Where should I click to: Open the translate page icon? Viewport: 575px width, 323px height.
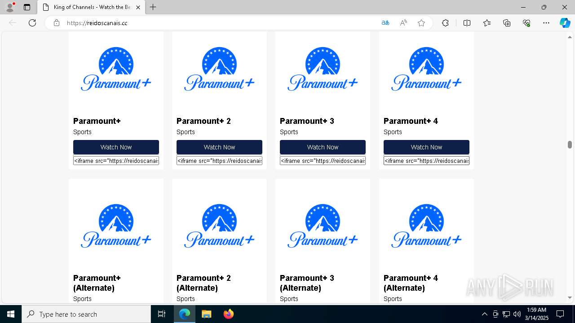(x=385, y=23)
